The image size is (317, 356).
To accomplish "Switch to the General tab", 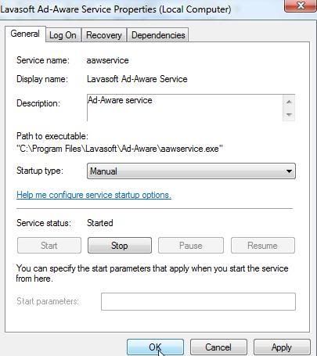I will pyautogui.click(x=25, y=34).
